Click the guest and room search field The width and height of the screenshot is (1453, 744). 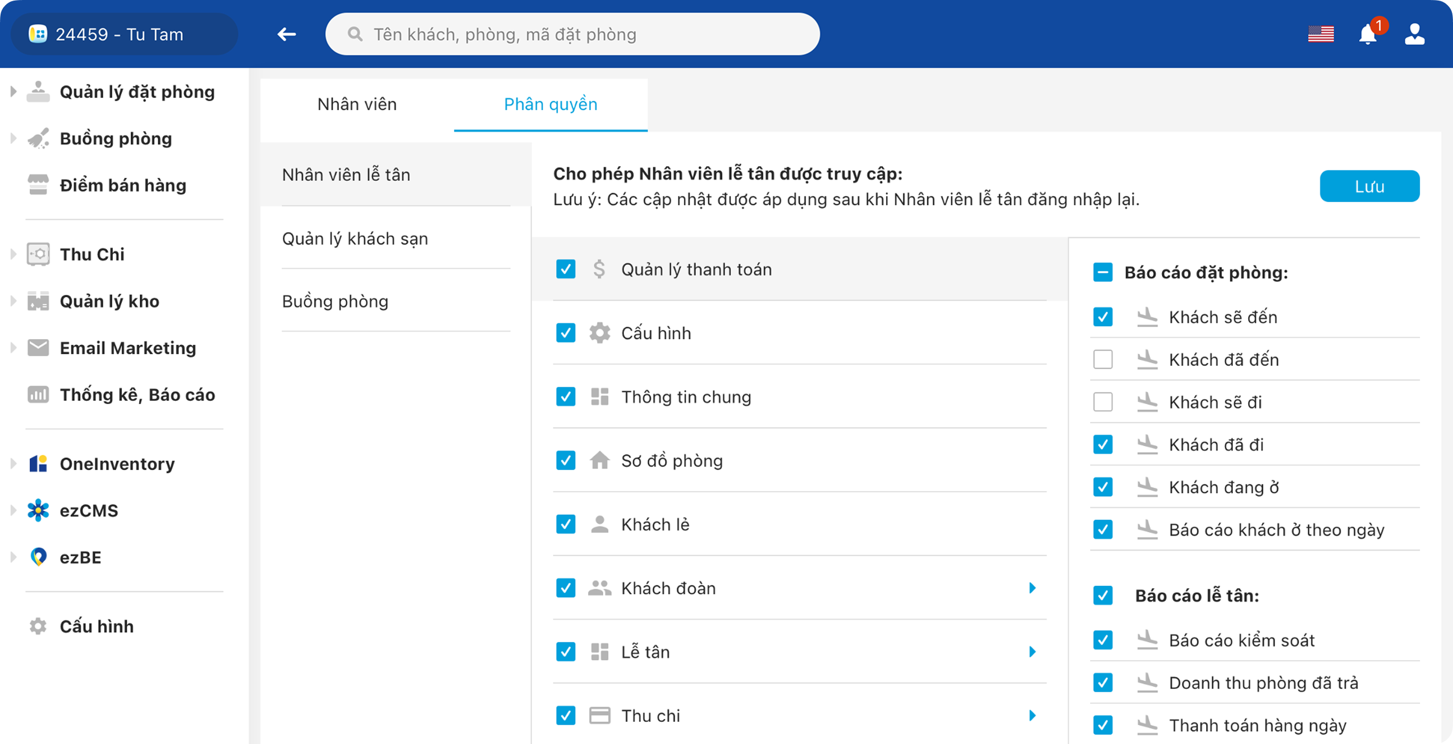click(x=572, y=35)
